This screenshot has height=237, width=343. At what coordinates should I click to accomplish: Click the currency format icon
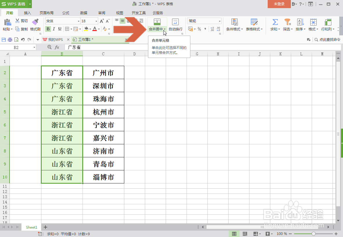(x=191, y=29)
